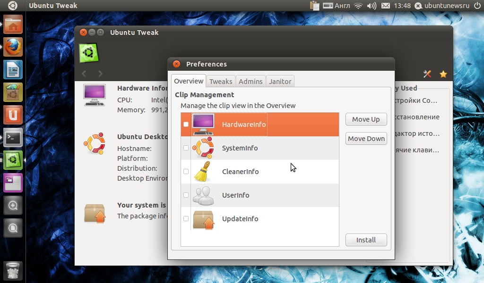Close the Preferences dialog
The height and width of the screenshot is (283, 484).
point(177,64)
